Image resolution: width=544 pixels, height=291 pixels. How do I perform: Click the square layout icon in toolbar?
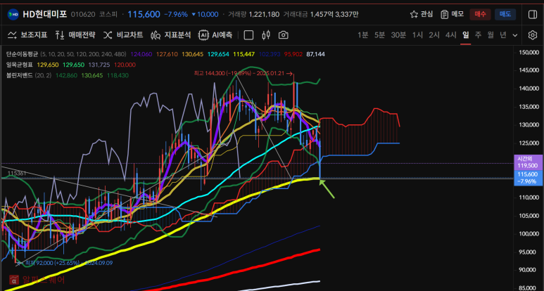[x=248, y=35]
